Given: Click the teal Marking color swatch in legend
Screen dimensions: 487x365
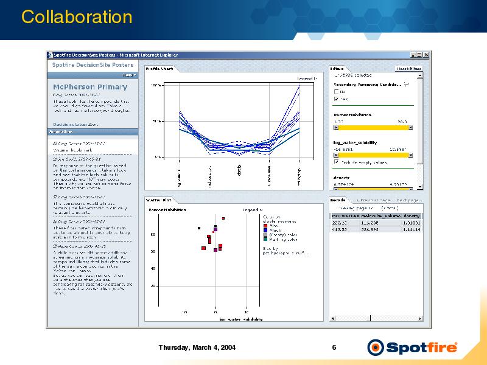Looking at the screenshot, I should pyautogui.click(x=265, y=239).
